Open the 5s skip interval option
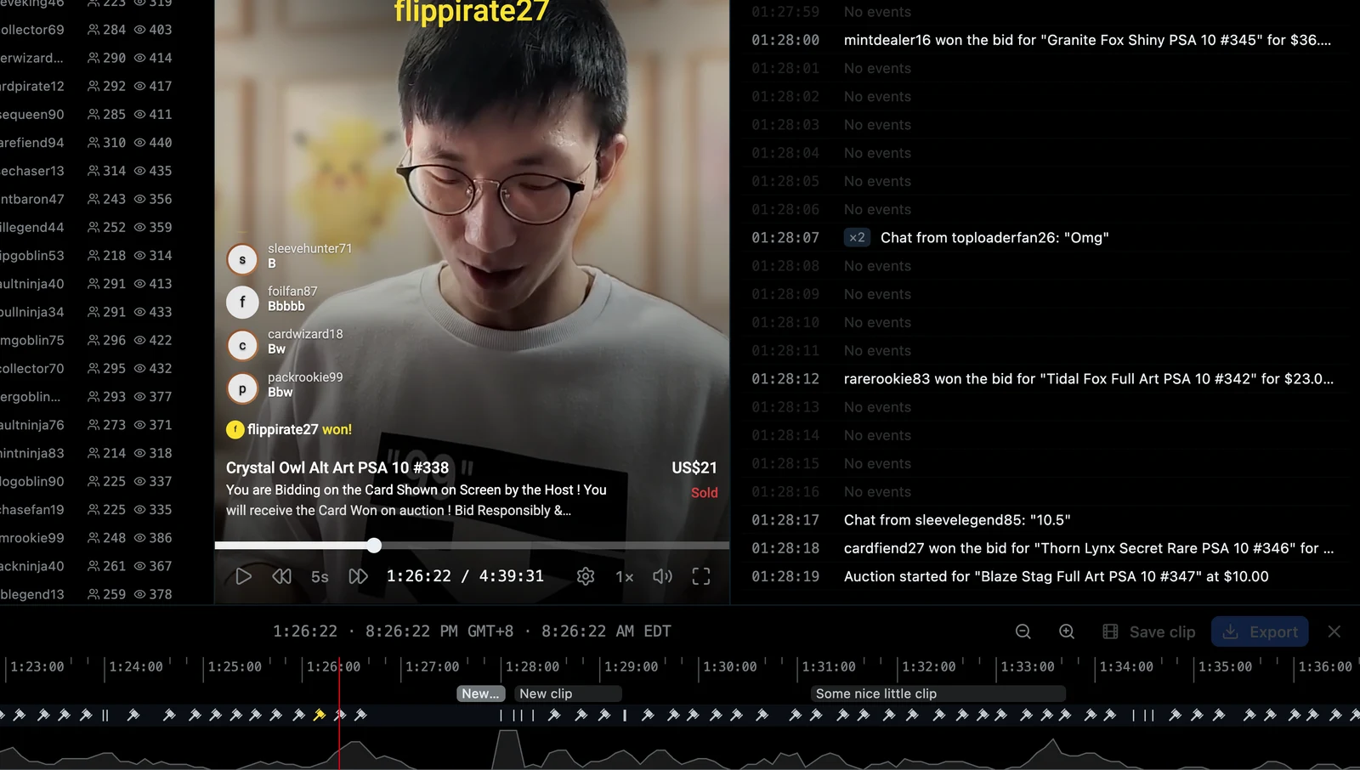Image resolution: width=1360 pixels, height=770 pixels. point(320,576)
